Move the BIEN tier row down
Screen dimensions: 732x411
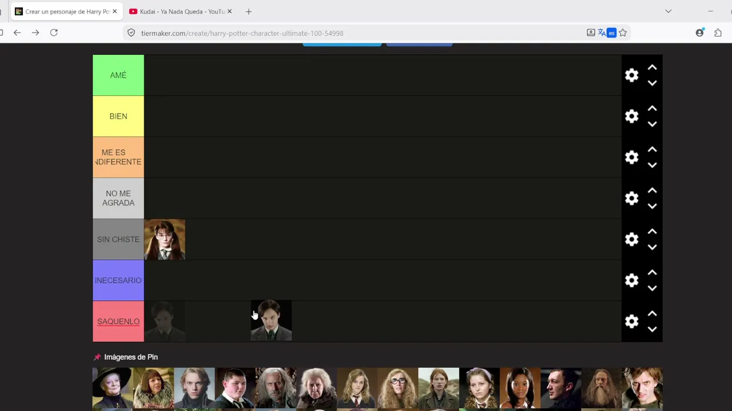pyautogui.click(x=652, y=124)
